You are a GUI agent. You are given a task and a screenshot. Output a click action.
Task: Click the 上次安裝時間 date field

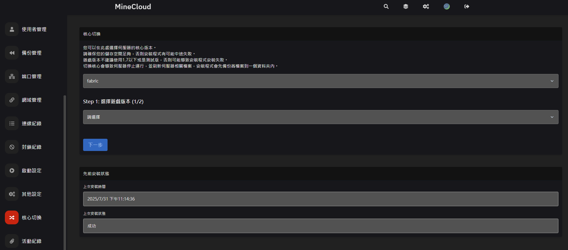click(x=321, y=199)
